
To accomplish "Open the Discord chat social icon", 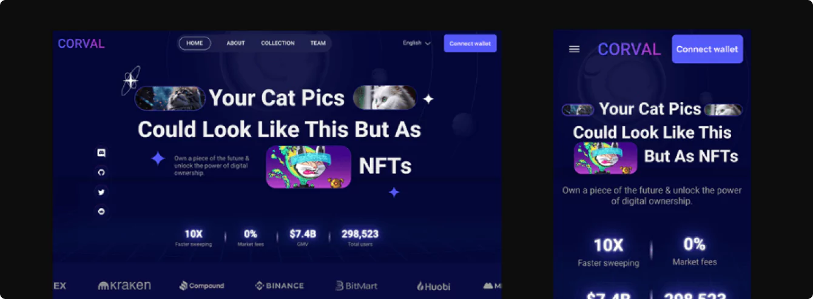I will (x=101, y=153).
